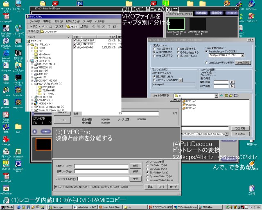Click Save button in TMPGEnc
This screenshot has width=262, height=210.
[173, 187]
